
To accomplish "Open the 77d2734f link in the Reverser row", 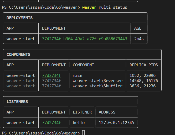I will click(x=52, y=81).
